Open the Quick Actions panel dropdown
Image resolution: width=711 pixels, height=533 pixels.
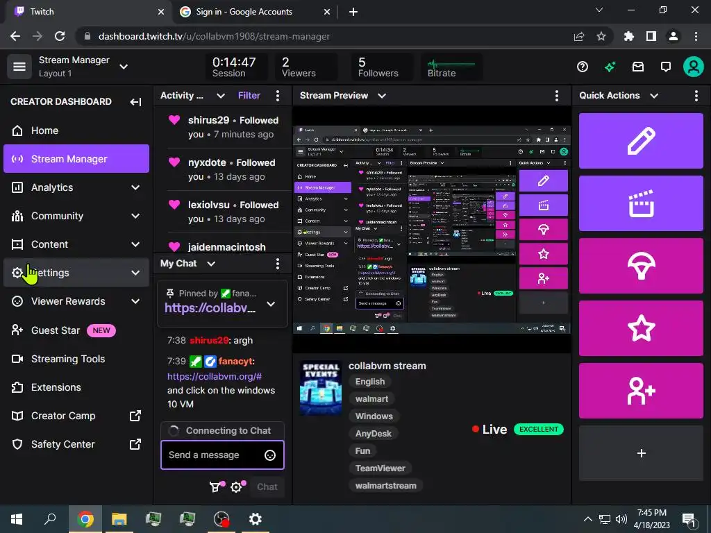(x=654, y=96)
